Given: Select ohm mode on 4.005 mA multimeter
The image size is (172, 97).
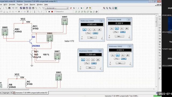Looking at the screenshot, I should pos(94,30).
